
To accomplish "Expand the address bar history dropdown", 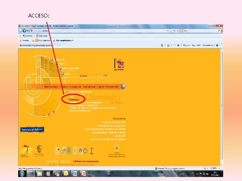I will click(x=168, y=31).
